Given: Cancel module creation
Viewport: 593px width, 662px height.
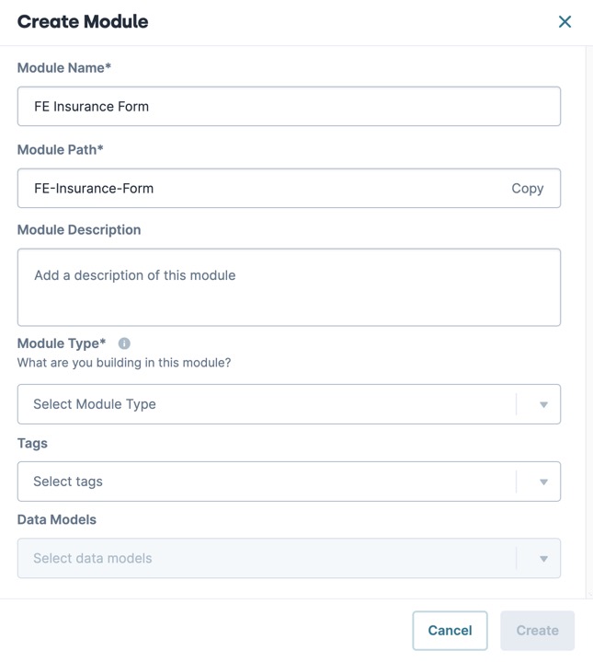Looking at the screenshot, I should click(450, 631).
